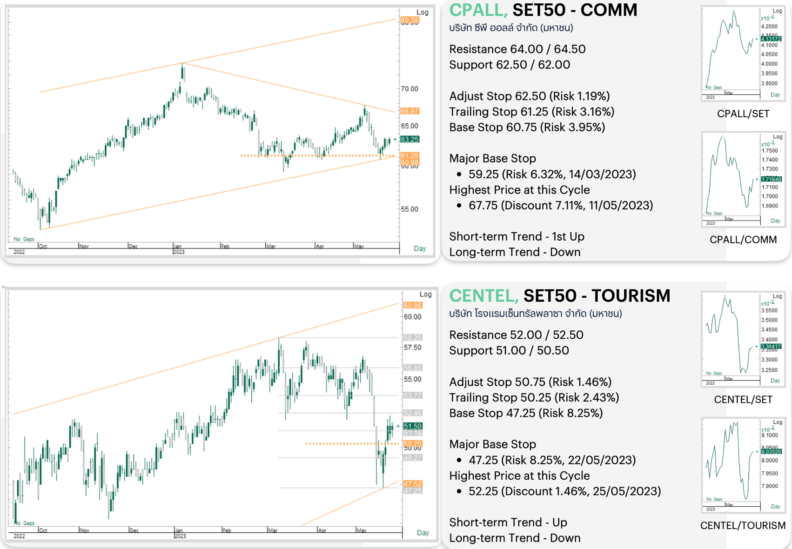Click the orange 61.25 stop price label
Viewport: 792px width, 549px height.
coord(410,156)
